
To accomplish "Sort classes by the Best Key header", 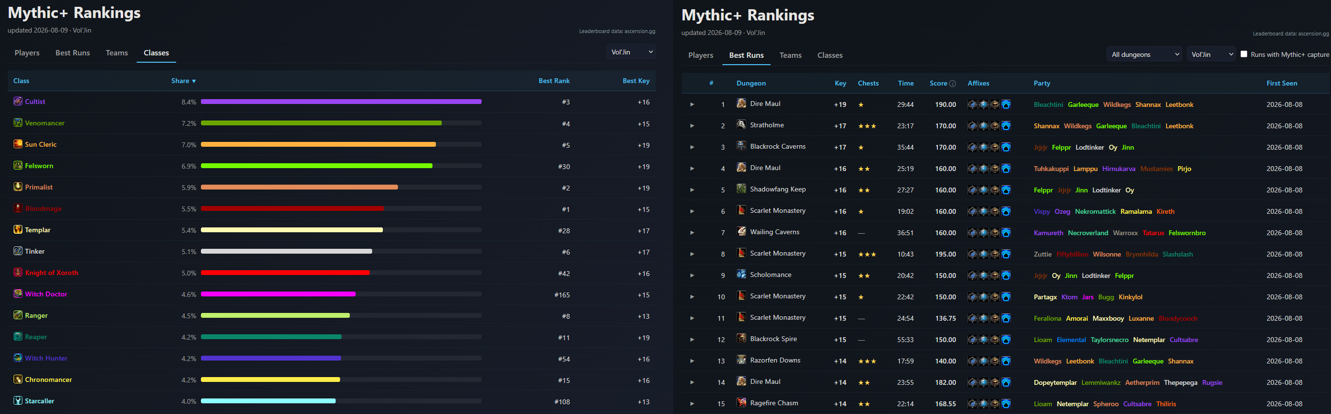I will click(636, 81).
